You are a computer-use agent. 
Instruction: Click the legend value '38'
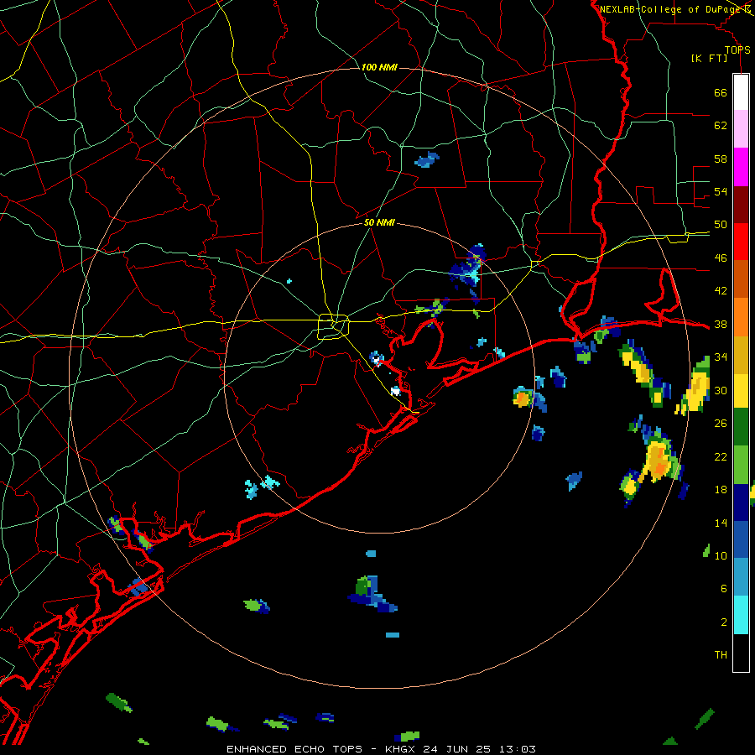(x=721, y=325)
